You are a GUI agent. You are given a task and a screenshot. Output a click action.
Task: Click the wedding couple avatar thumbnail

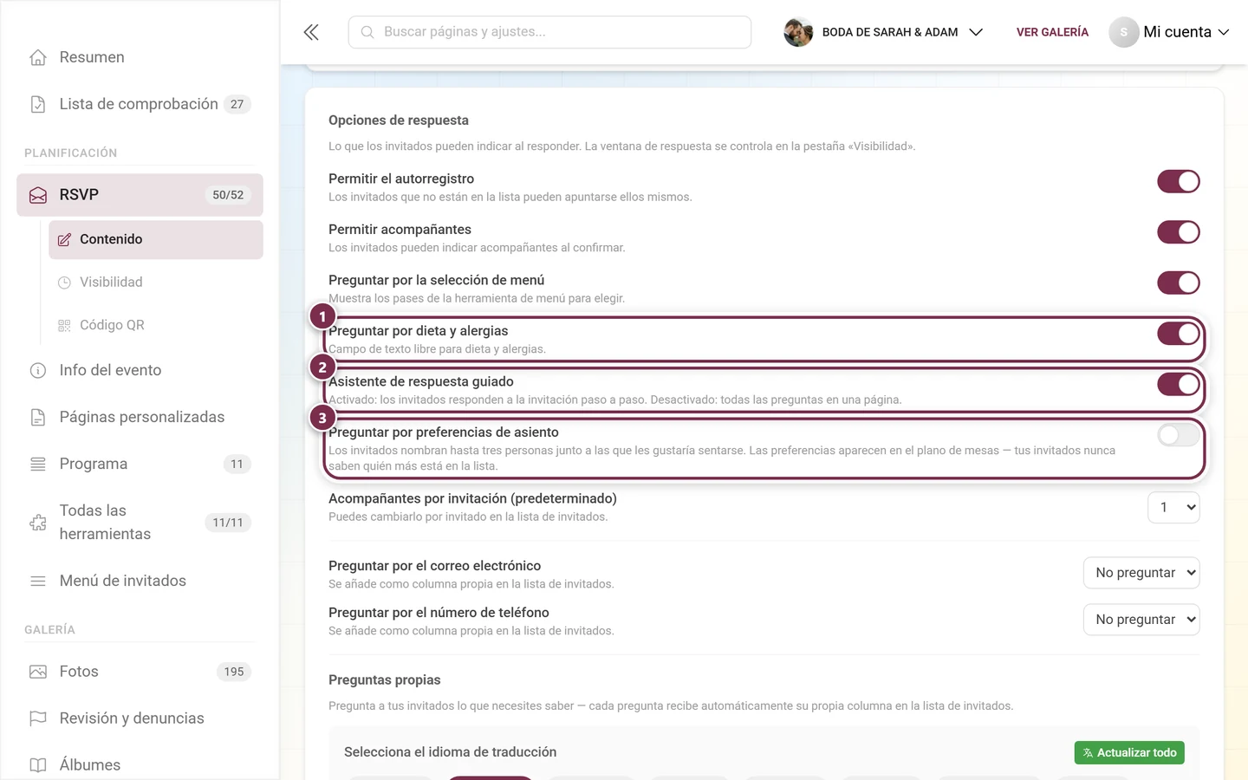coord(798,32)
